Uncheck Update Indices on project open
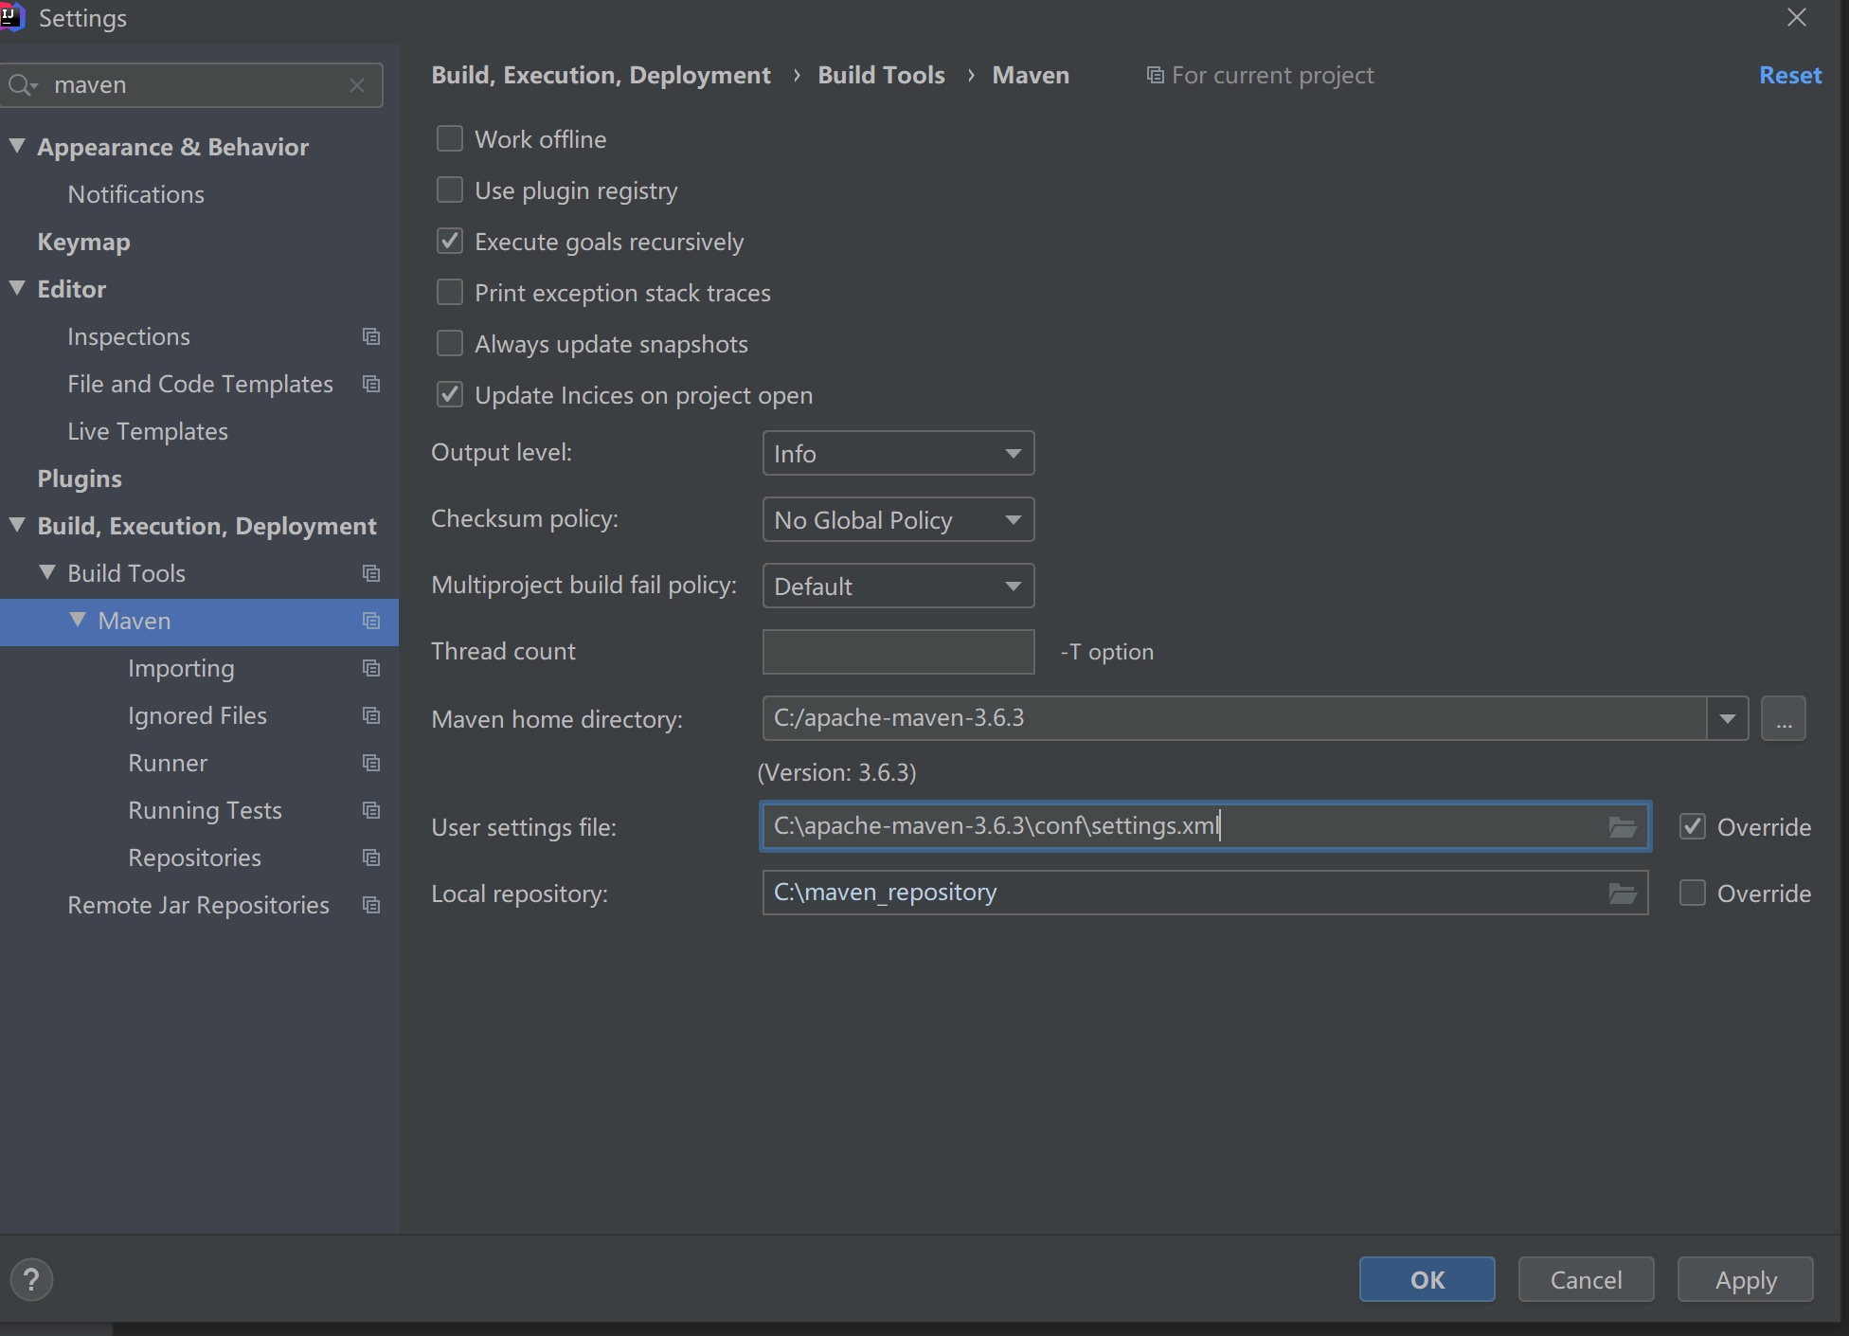 (x=450, y=395)
